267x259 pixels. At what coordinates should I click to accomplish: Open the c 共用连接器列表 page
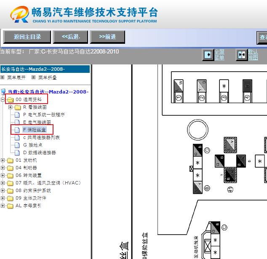tap(41, 137)
